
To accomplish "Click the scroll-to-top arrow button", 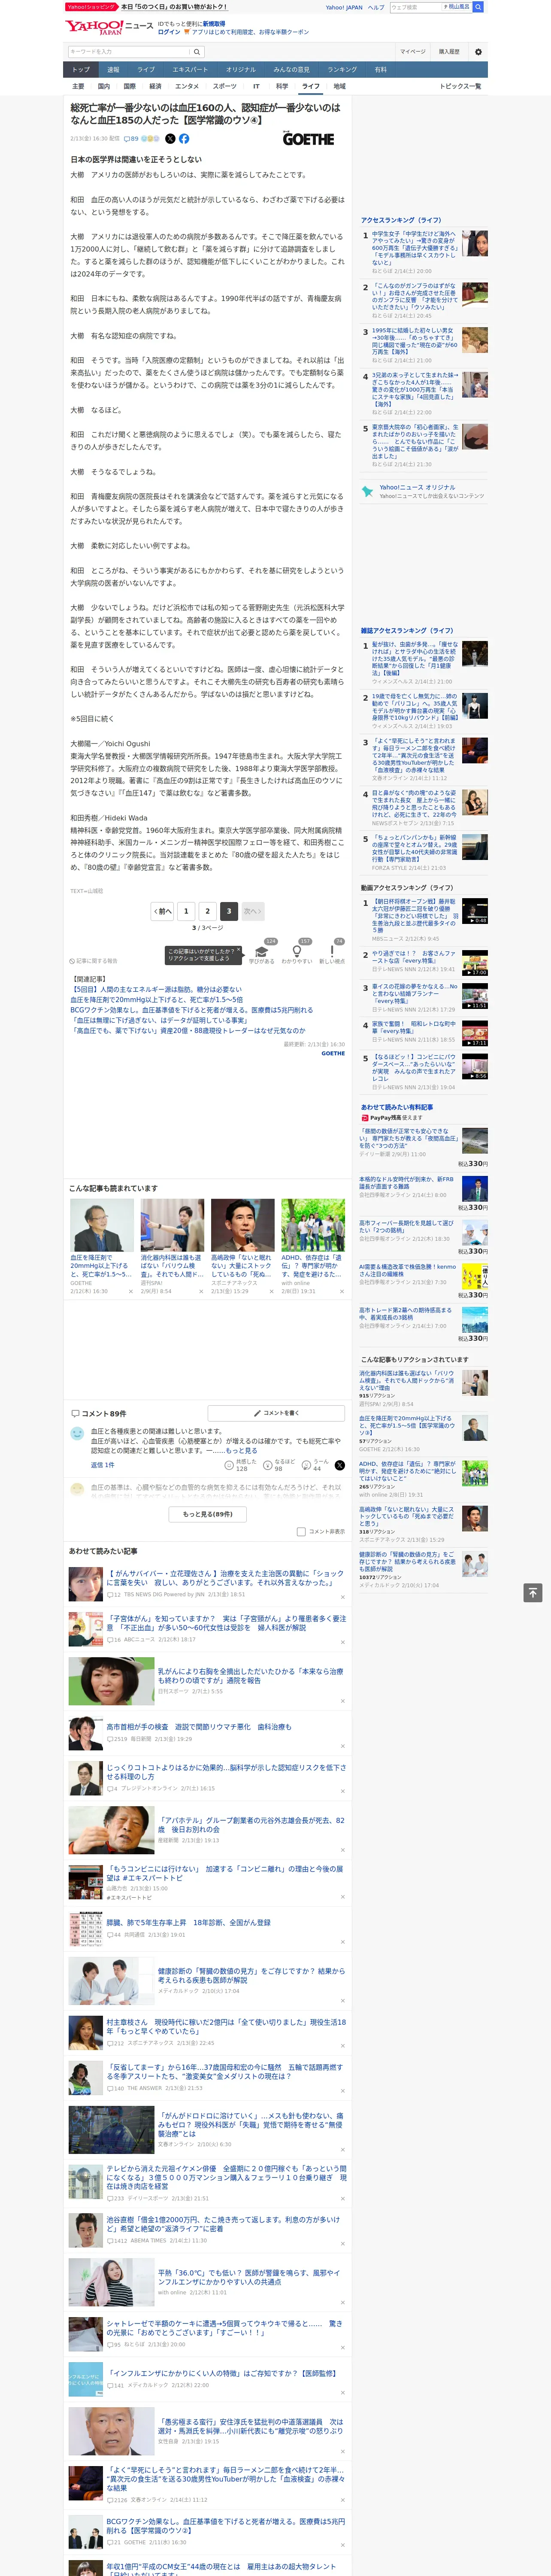I will coord(533,1593).
